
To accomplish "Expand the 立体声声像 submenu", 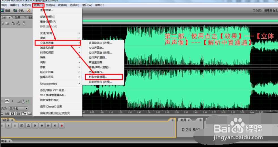I will tap(58, 43).
